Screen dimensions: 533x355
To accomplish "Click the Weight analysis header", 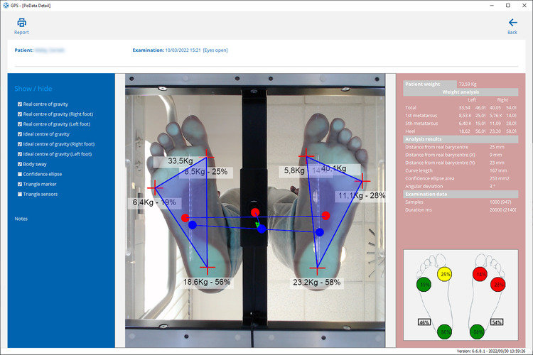I will (x=461, y=92).
